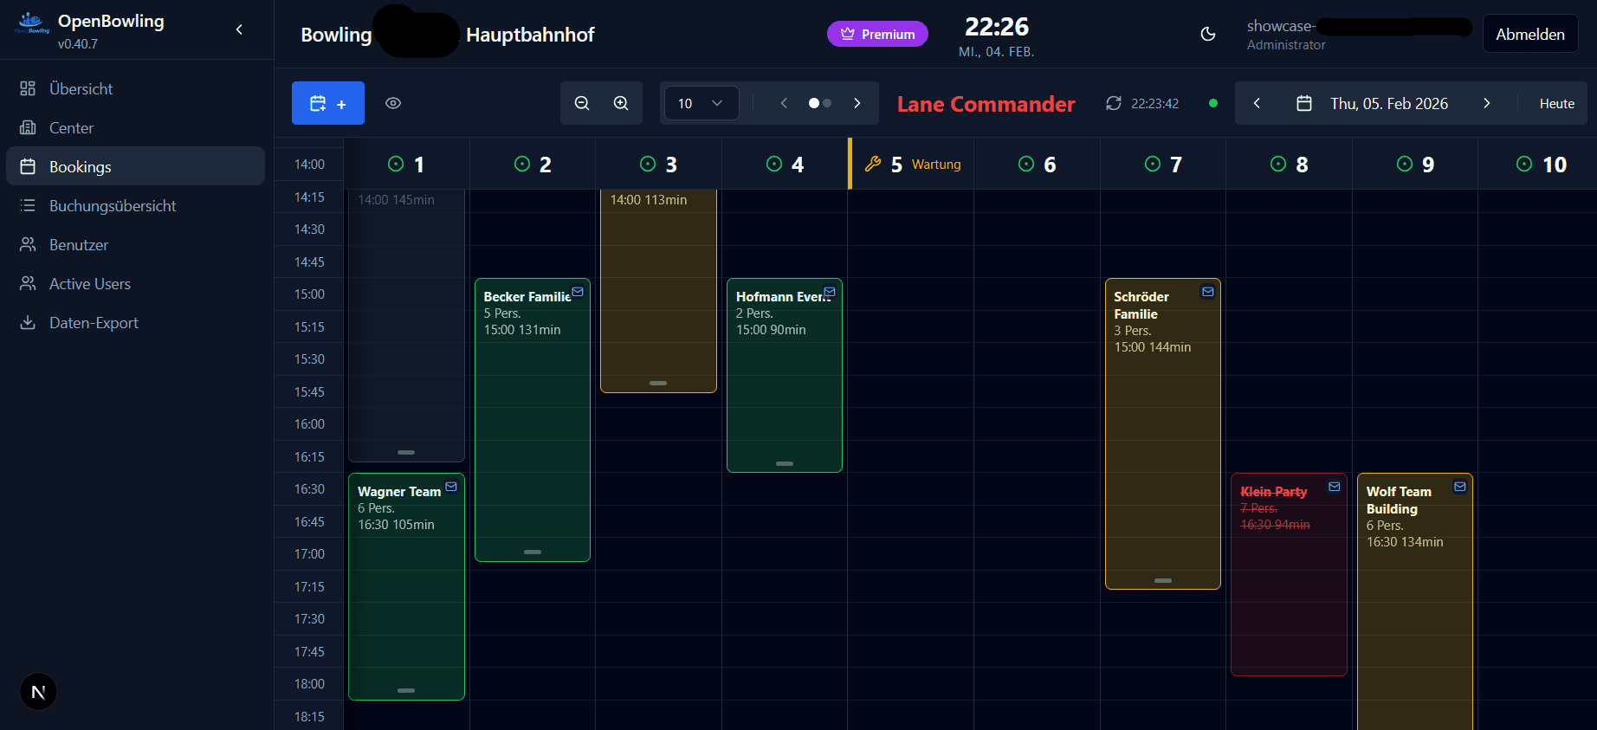Click the Premium badge
1597x730 pixels.
[877, 34]
